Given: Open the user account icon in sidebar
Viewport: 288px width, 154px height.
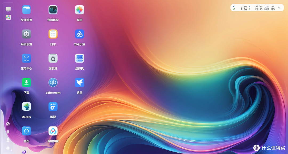Looking at the screenshot, I should [8, 140].
